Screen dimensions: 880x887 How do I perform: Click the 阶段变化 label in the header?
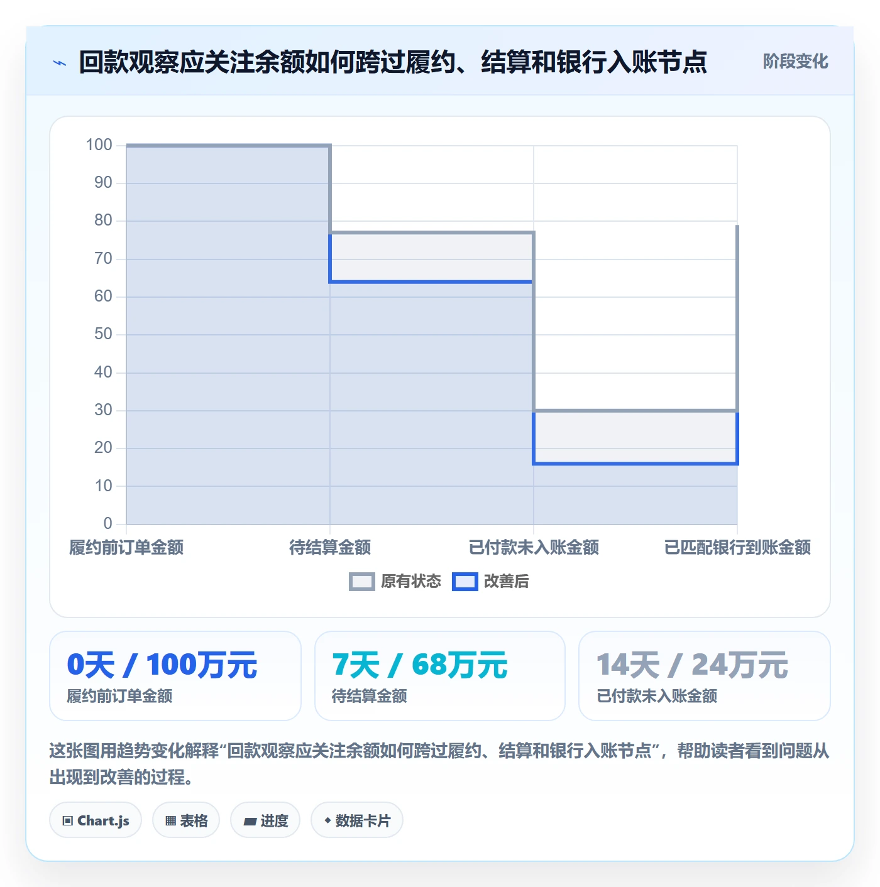click(x=795, y=62)
